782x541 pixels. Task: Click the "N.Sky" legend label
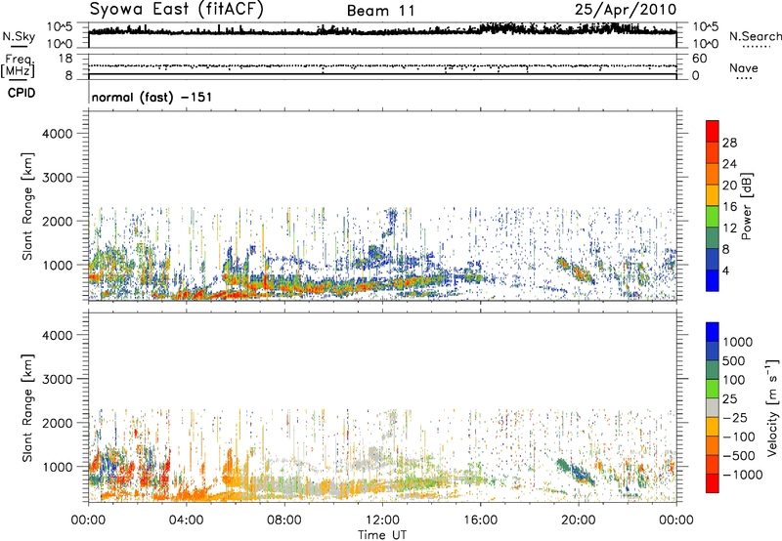tap(19, 36)
